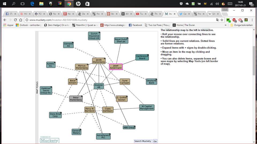Bookmark this page with the star icon
The image size is (257, 144).
222,20
